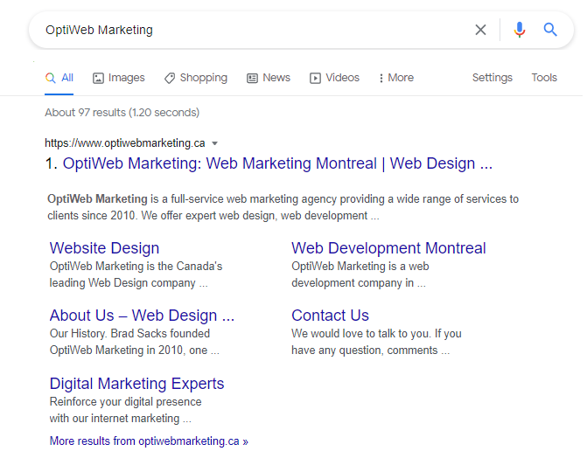Select the All results tab
Image resolution: width=587 pixels, height=472 pixels.
pos(59,78)
